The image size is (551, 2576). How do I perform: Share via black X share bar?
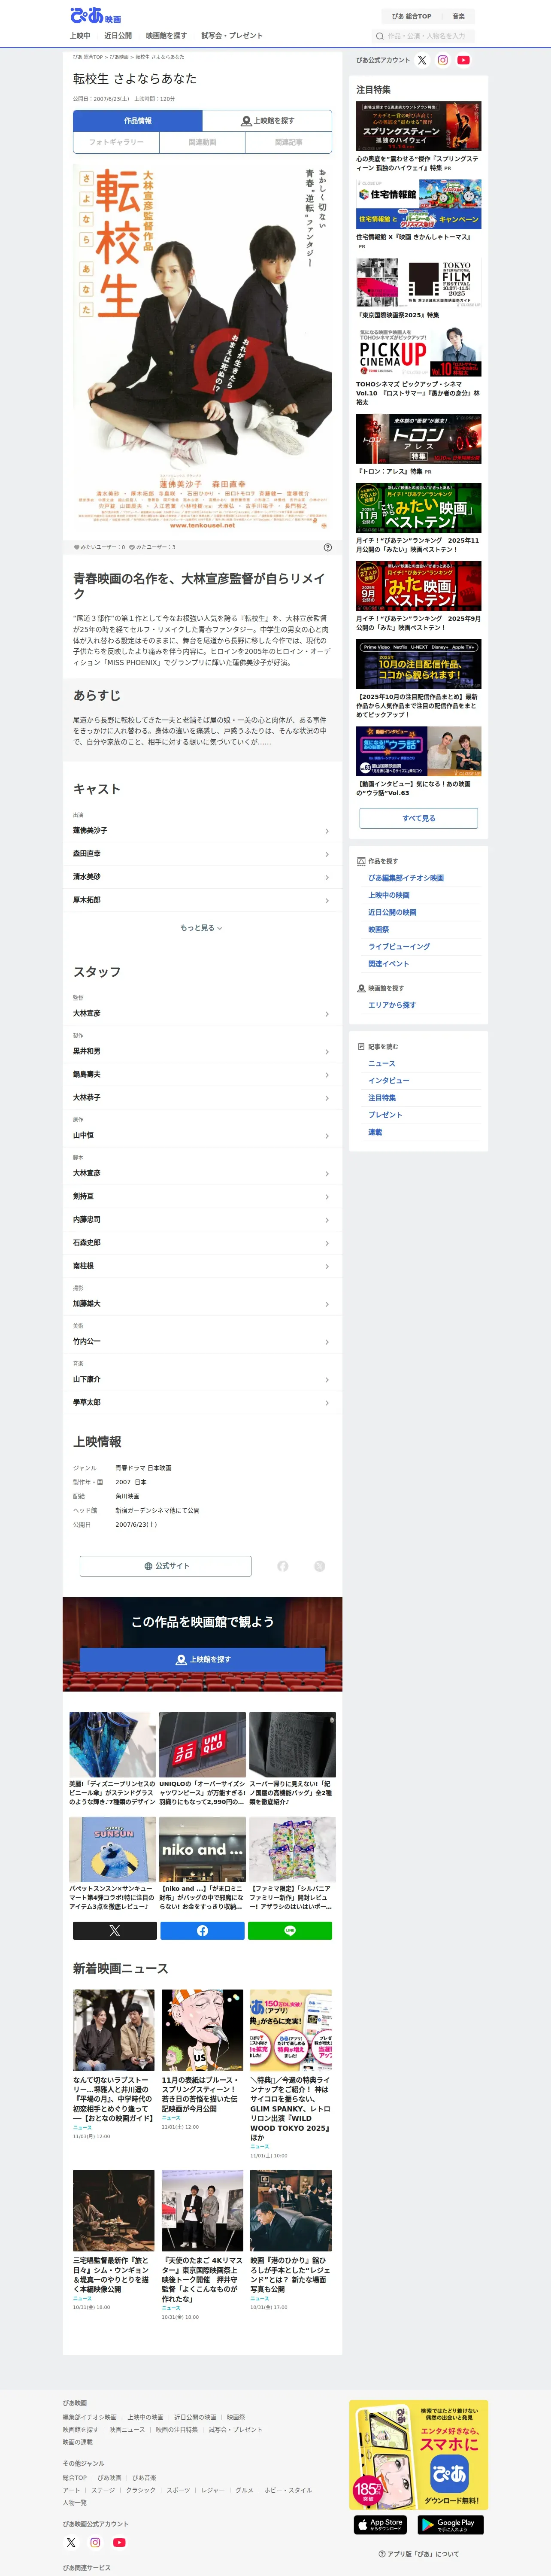pos(114,1930)
